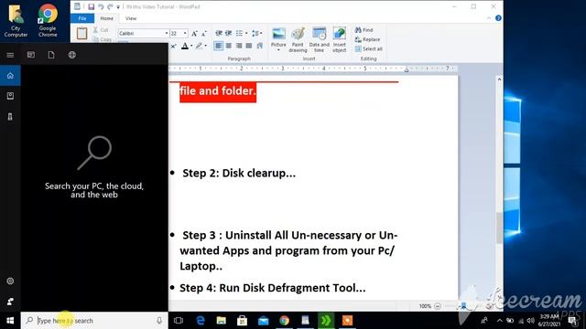Open Microsoft Edge from the taskbar
The image size is (586, 329).
pos(201,321)
